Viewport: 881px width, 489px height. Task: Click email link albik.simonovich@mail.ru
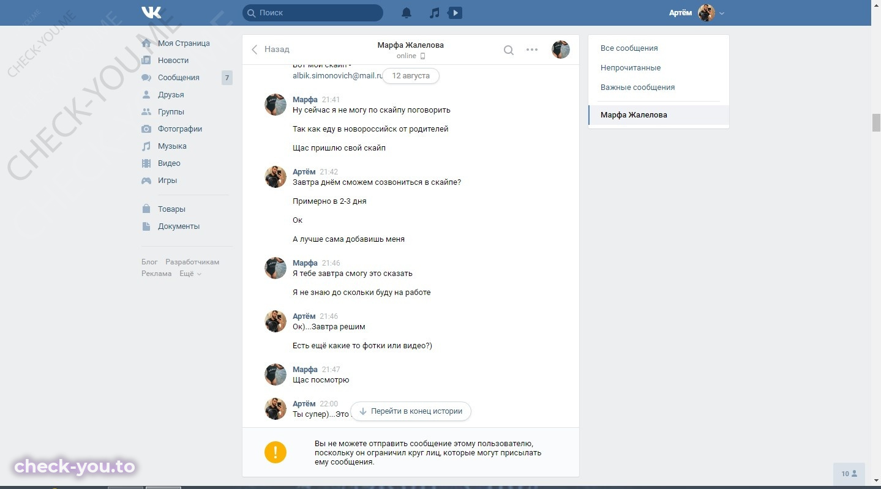tap(338, 75)
